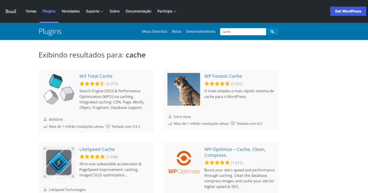
Task: Click LiteSpeed Cache description text
Action: pos(111,170)
